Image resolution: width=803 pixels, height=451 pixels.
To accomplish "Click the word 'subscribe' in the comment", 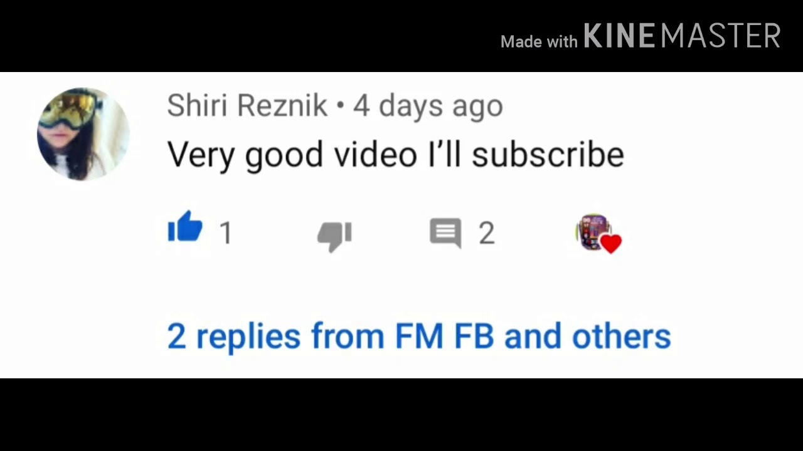I will tap(548, 155).
